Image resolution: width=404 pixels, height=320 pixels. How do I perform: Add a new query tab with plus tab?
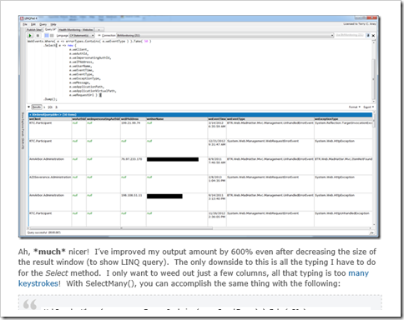[99, 30]
